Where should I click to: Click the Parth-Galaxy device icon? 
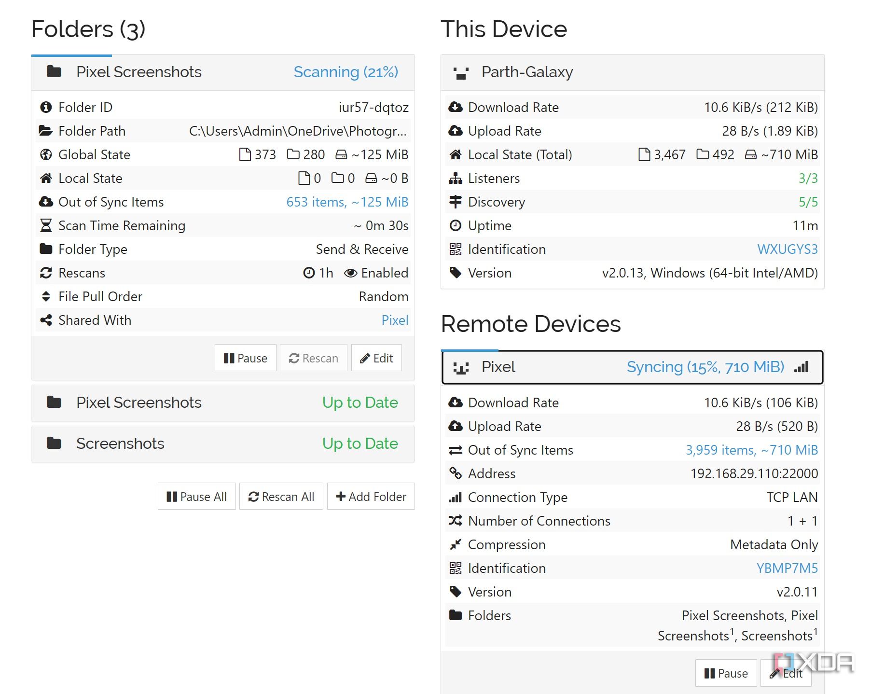pyautogui.click(x=461, y=73)
